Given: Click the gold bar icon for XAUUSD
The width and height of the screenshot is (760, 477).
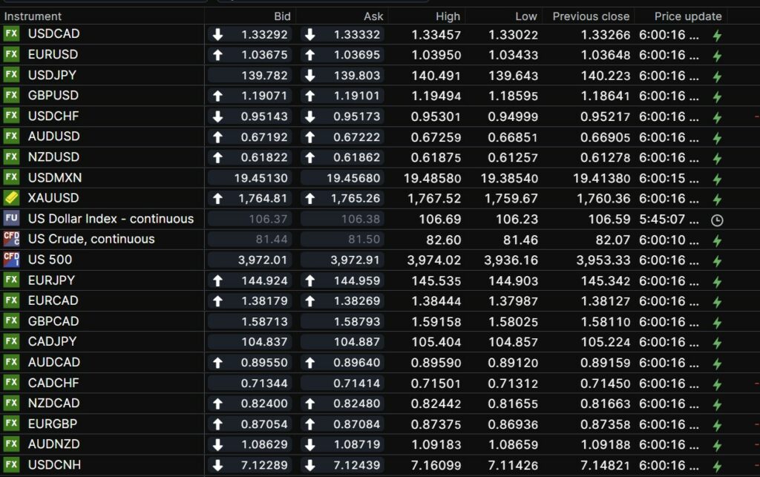Looking at the screenshot, I should click(x=11, y=198).
